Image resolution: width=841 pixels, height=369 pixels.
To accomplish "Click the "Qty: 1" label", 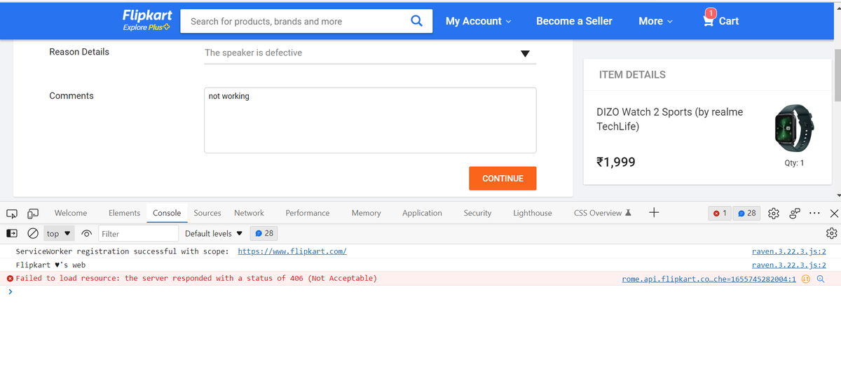I will tap(794, 163).
